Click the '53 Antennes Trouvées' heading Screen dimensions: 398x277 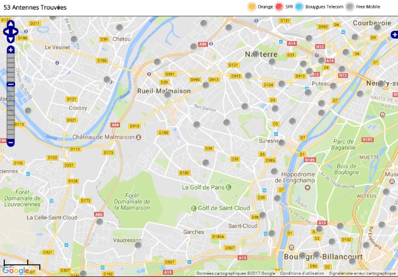pos(35,7)
